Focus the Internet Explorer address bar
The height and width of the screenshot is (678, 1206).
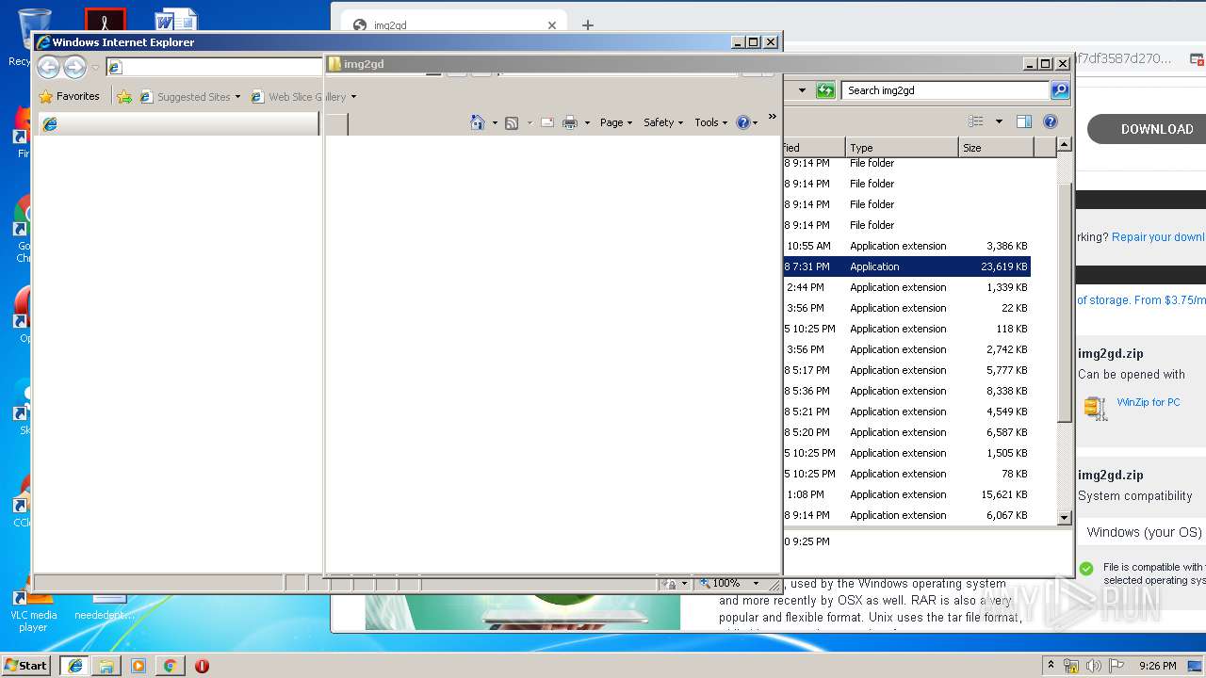coord(214,67)
